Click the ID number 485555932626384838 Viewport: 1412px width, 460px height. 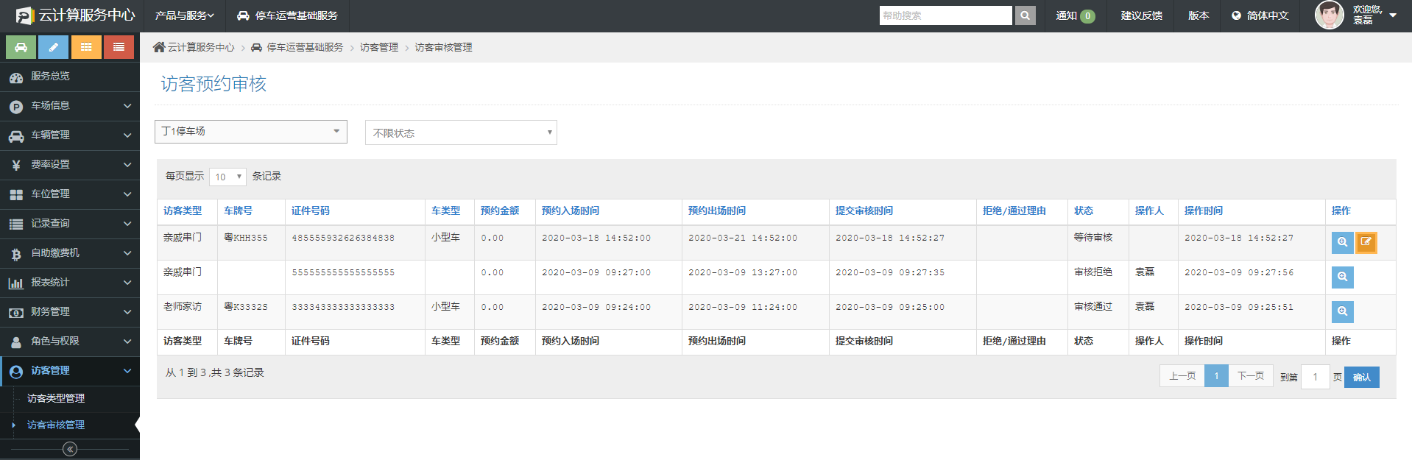tap(343, 238)
